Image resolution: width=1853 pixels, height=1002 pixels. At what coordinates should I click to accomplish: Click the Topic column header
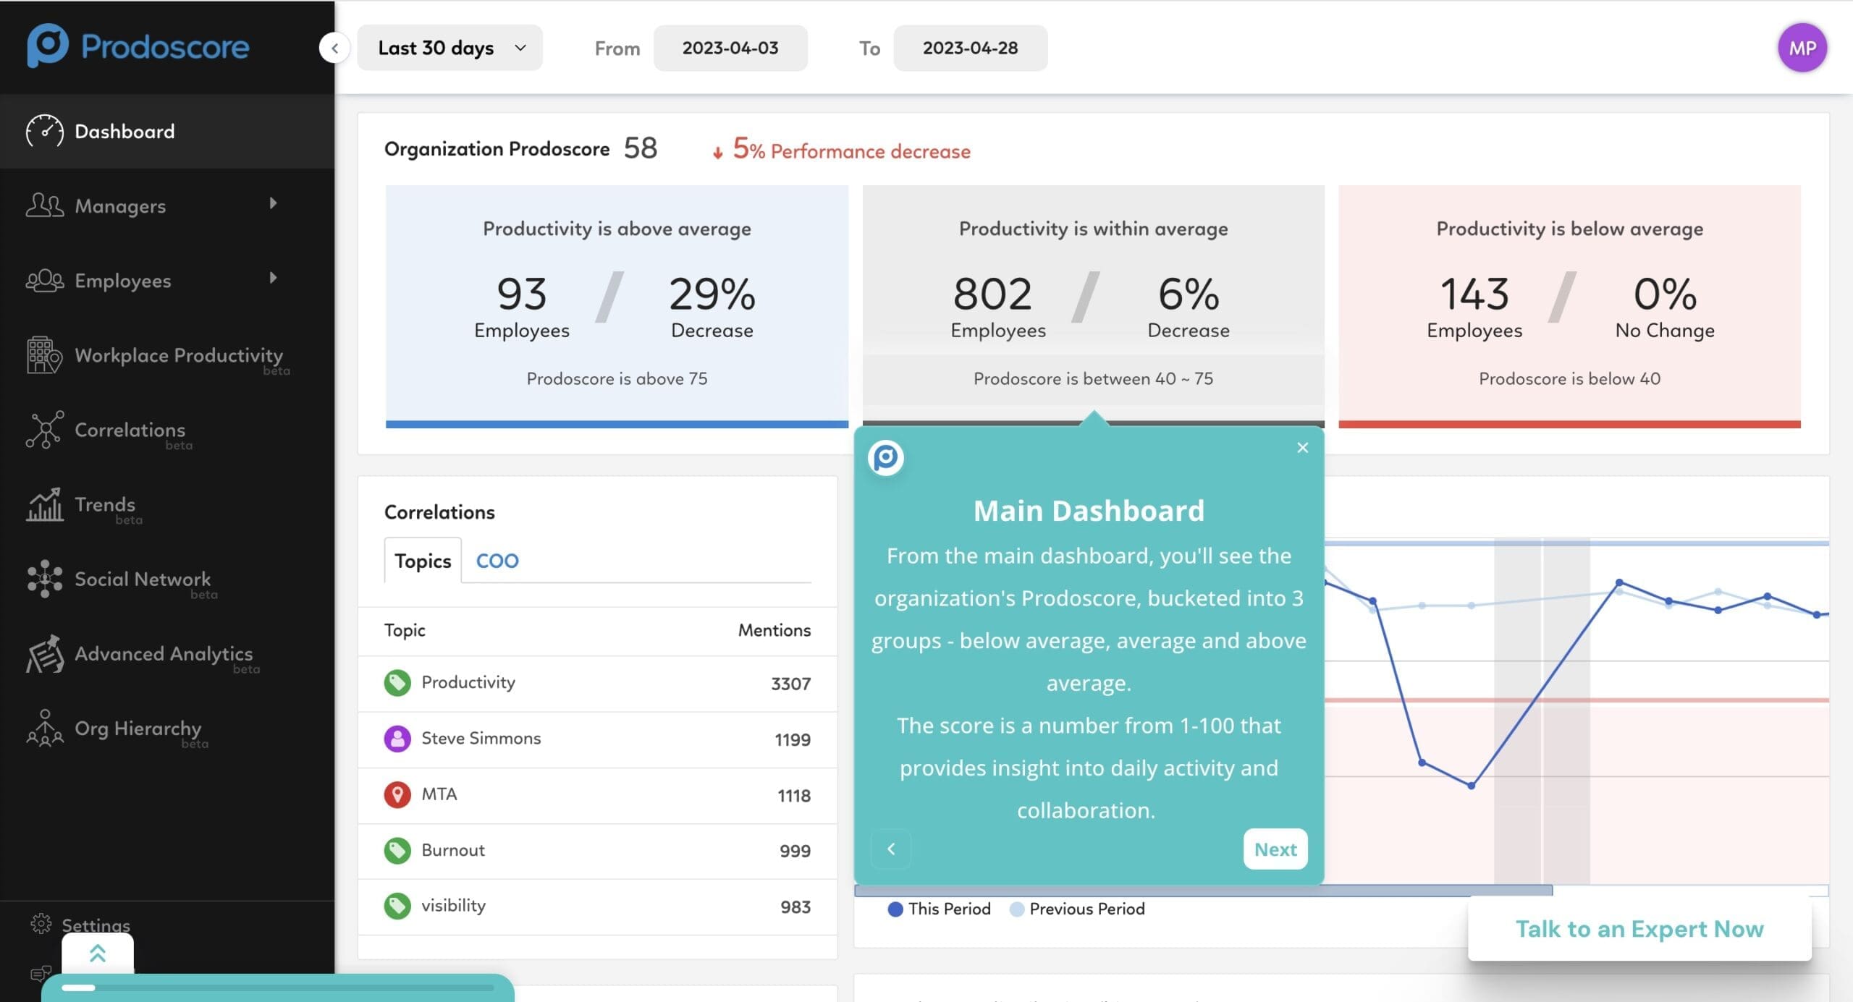(x=405, y=630)
